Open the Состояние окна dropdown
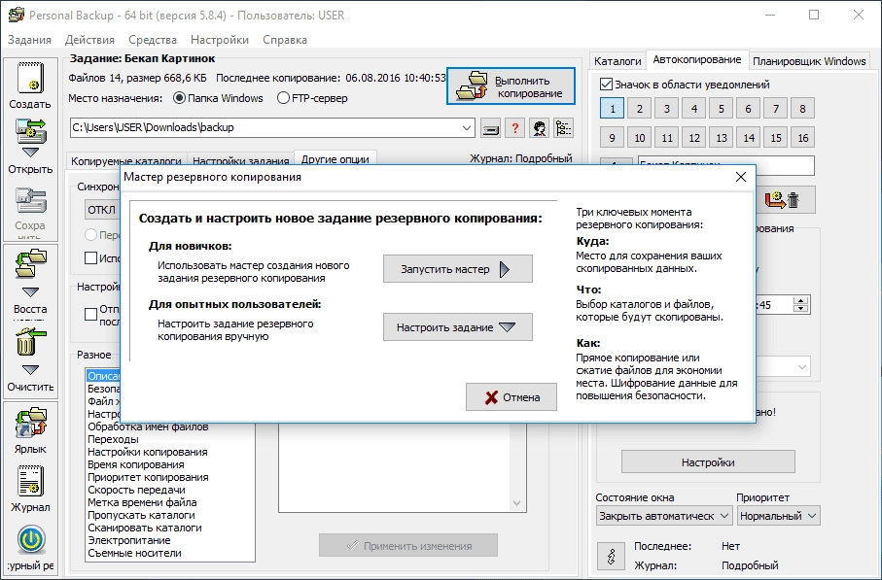This screenshot has width=882, height=580. pos(664,515)
